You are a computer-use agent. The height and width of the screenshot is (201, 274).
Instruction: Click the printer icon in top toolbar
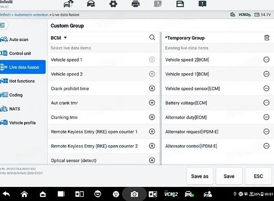click(135, 5)
